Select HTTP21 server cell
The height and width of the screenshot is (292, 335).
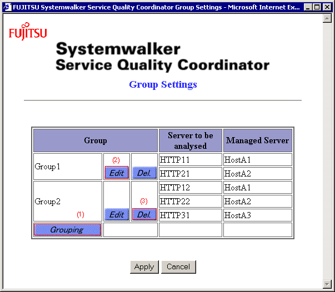pos(191,174)
